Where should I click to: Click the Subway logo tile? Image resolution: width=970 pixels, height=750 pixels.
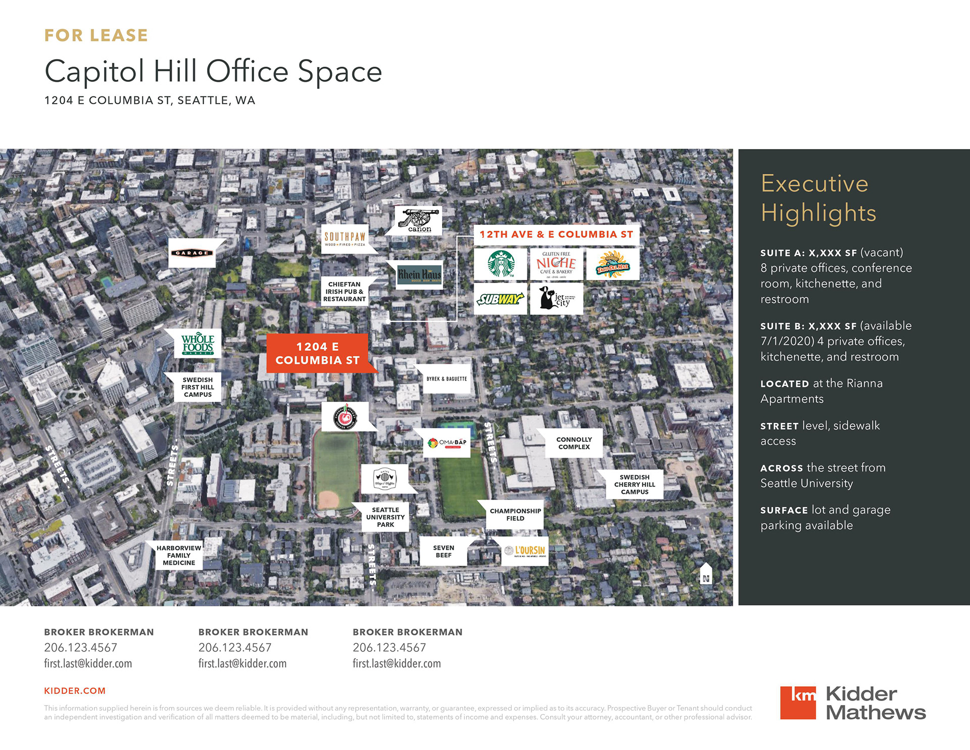point(500,299)
